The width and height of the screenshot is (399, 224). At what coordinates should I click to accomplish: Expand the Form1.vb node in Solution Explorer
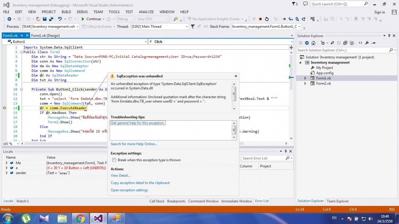(305, 78)
